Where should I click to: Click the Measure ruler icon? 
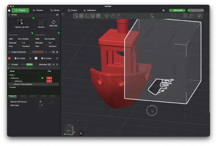point(191,16)
